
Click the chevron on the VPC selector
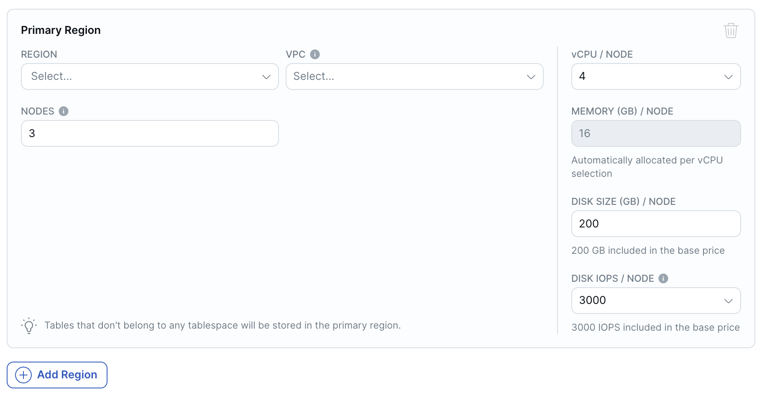tap(531, 77)
